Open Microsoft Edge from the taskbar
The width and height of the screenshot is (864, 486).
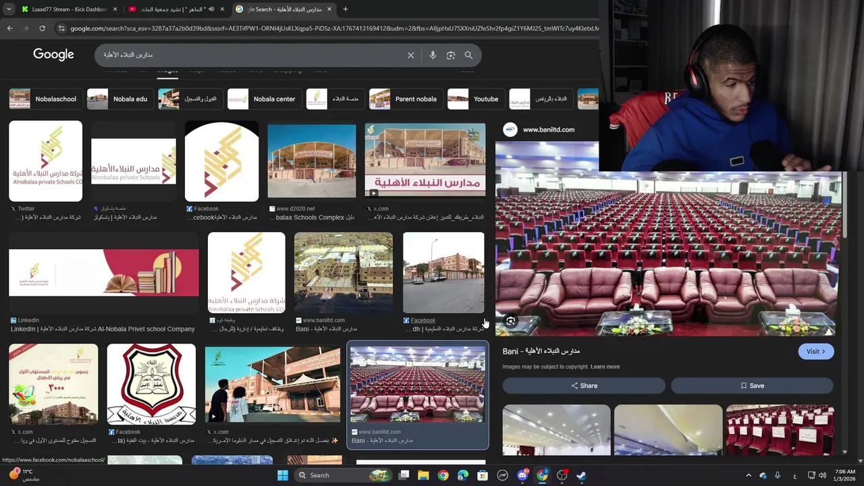point(462,475)
